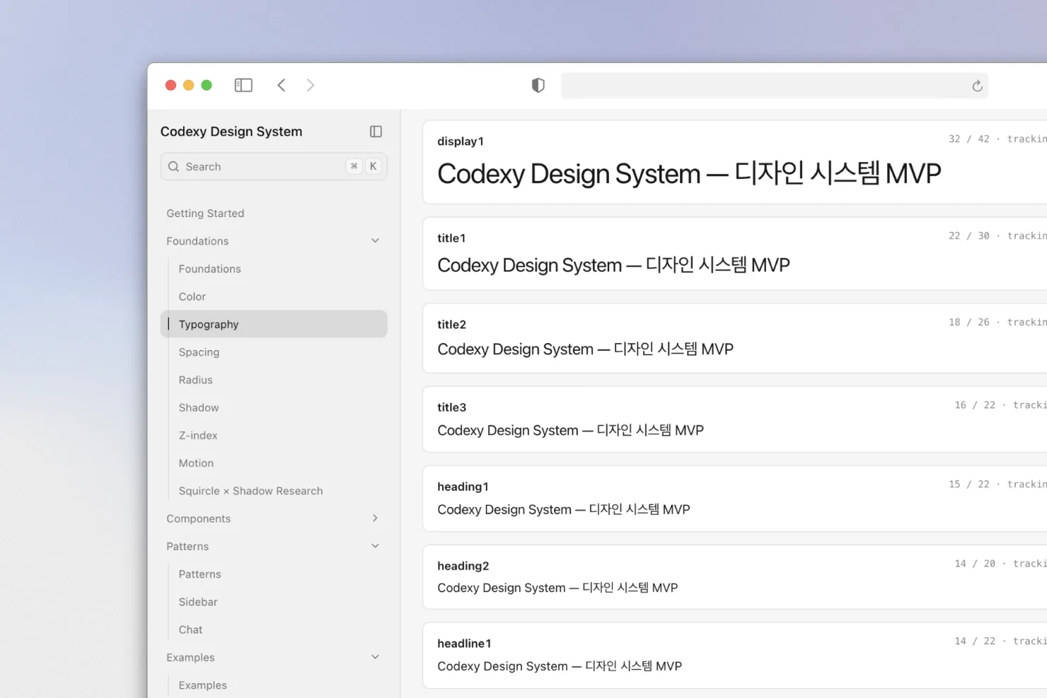Click the 14 / 20 size spec
Image resolution: width=1047 pixels, height=698 pixels.
(x=975, y=564)
